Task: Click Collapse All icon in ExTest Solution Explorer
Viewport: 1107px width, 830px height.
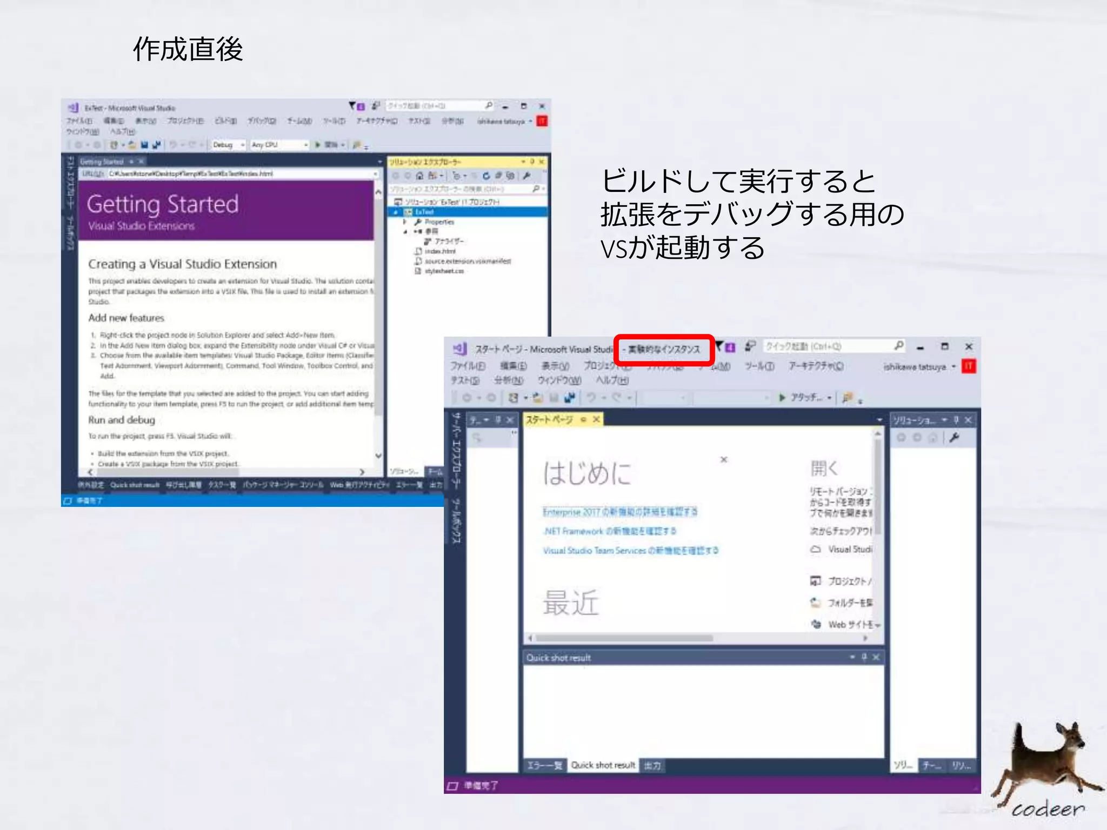Action: (498, 176)
